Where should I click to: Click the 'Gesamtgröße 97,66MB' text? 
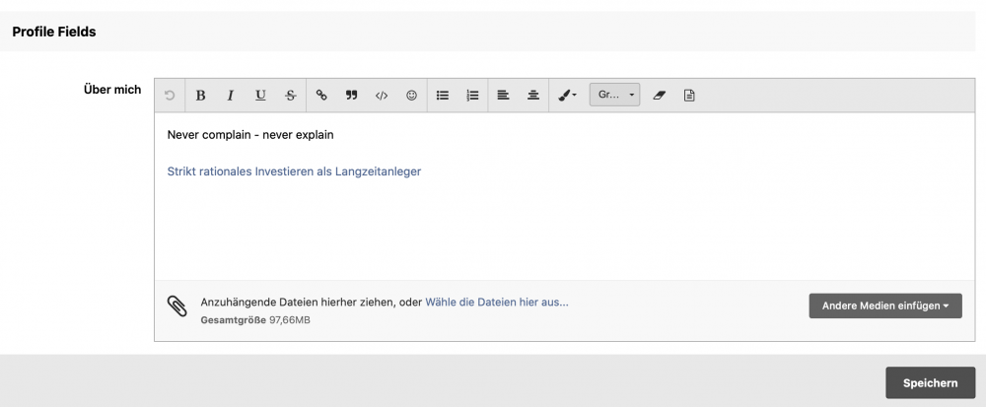(255, 320)
